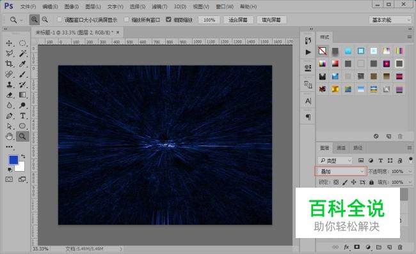Open the File menu

(28, 6)
